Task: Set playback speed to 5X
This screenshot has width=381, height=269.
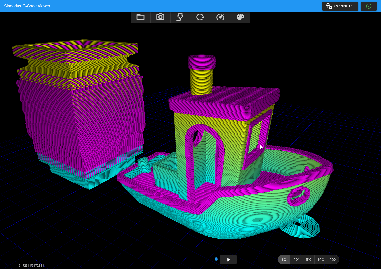Action: 308,260
